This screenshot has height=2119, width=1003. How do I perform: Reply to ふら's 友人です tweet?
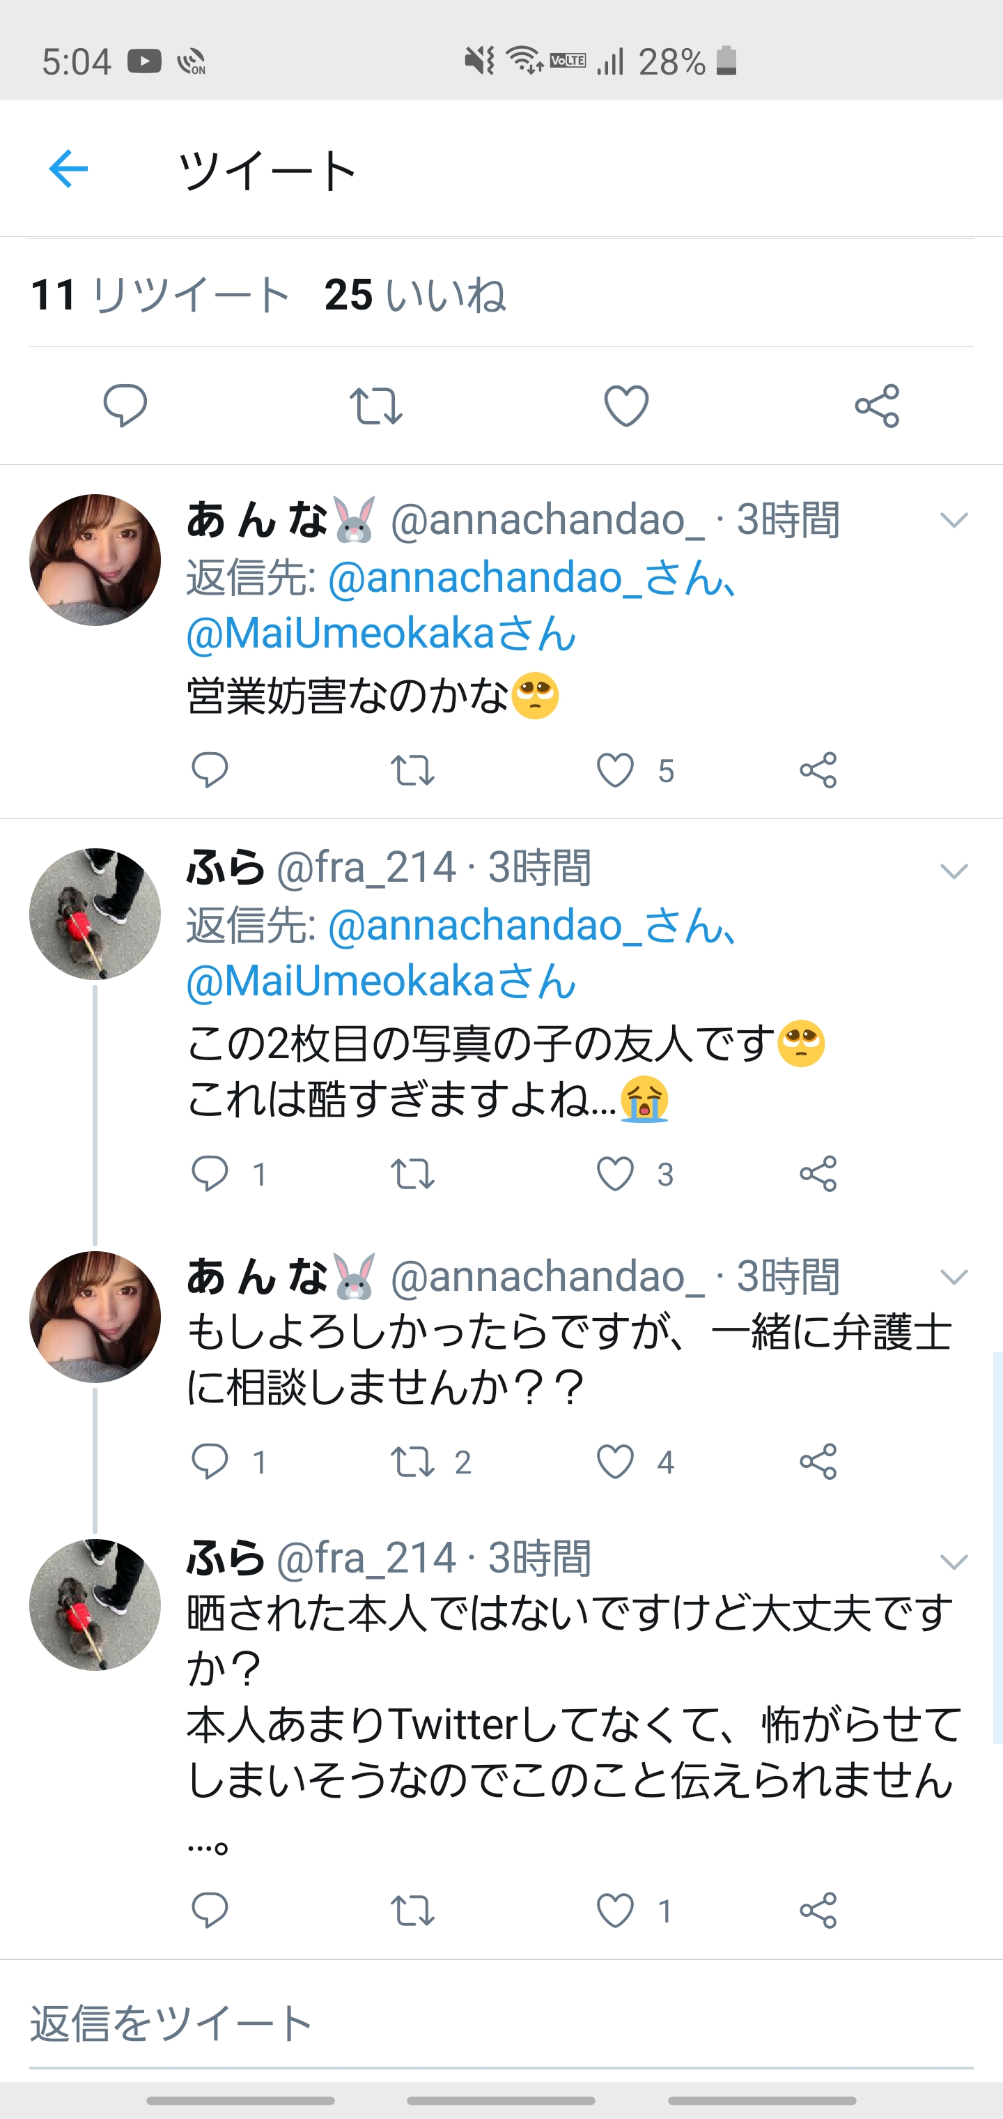[x=210, y=1174]
